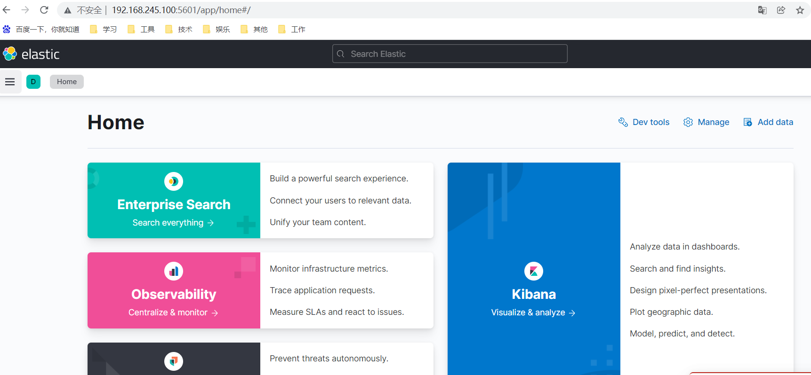Image resolution: width=811 pixels, height=375 pixels.
Task: Click 'Connect your users to relevant data.' text
Action: pos(340,201)
